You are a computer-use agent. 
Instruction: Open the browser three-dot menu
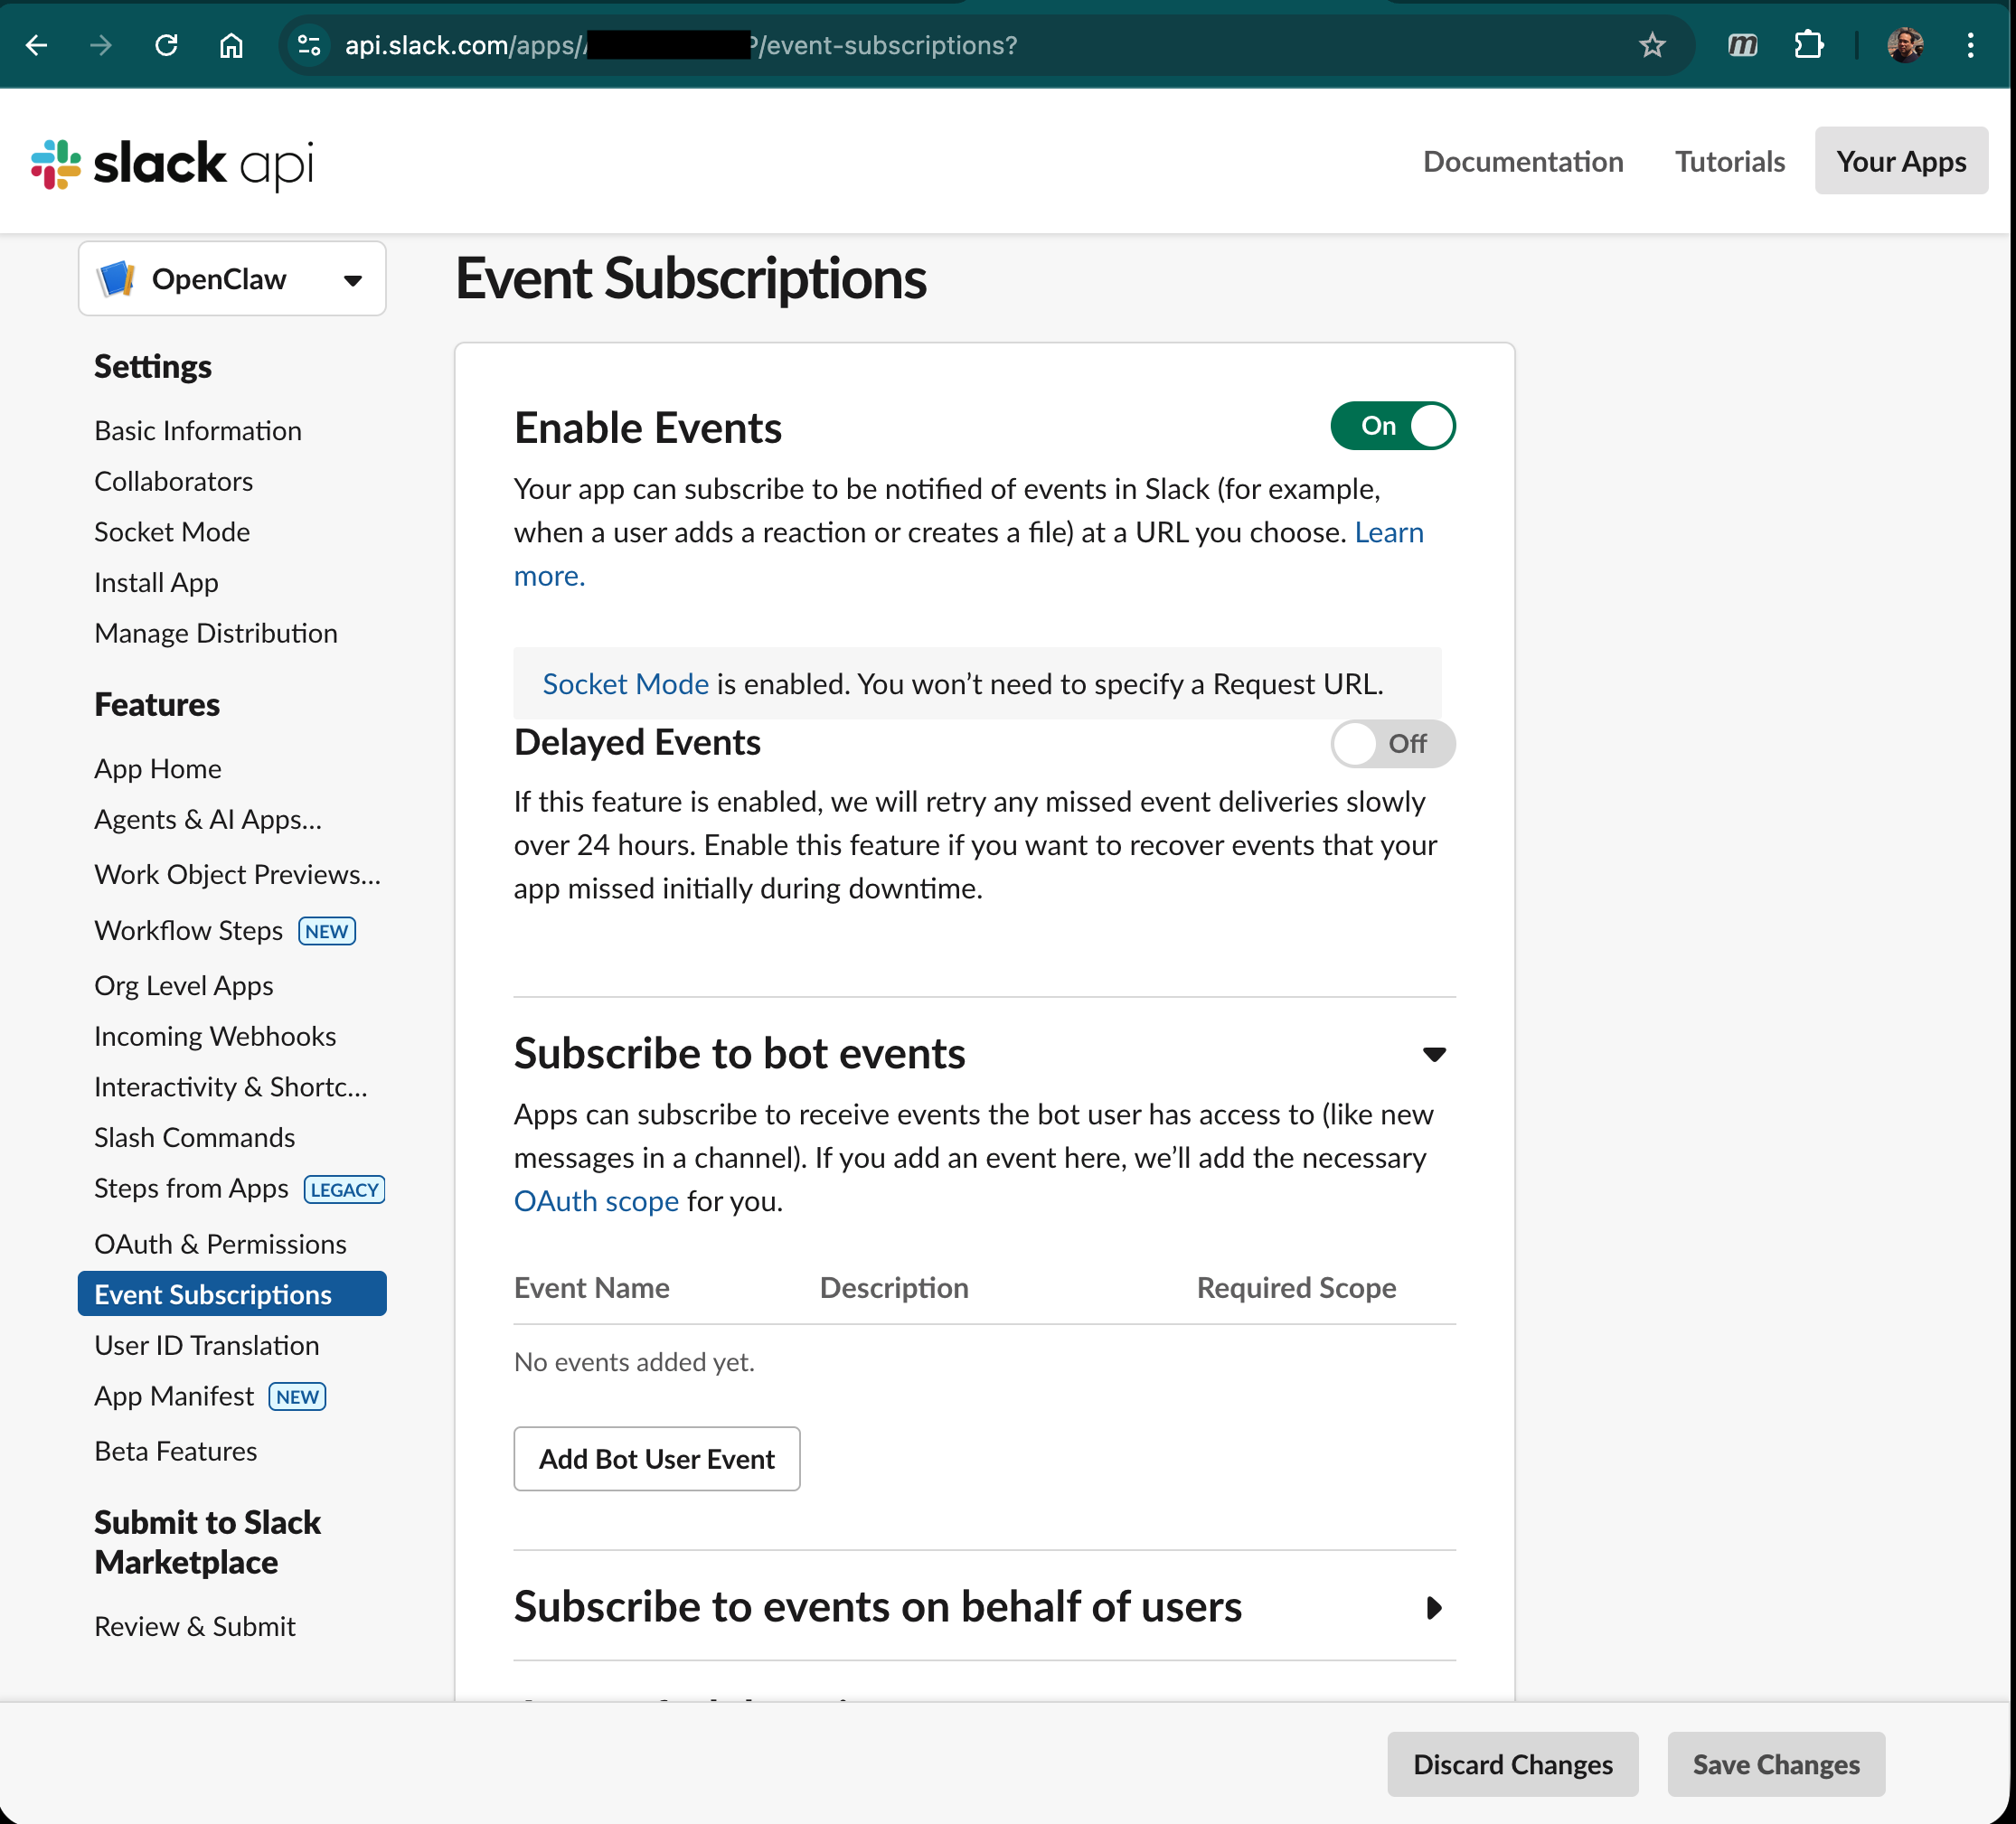[x=1969, y=45]
